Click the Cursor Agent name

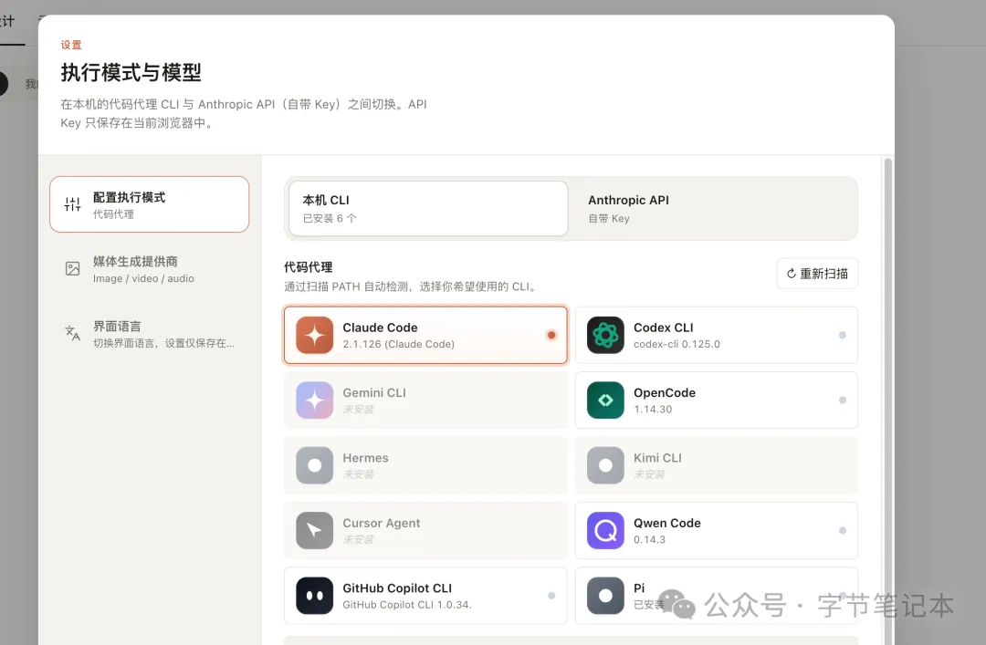pyautogui.click(x=381, y=523)
